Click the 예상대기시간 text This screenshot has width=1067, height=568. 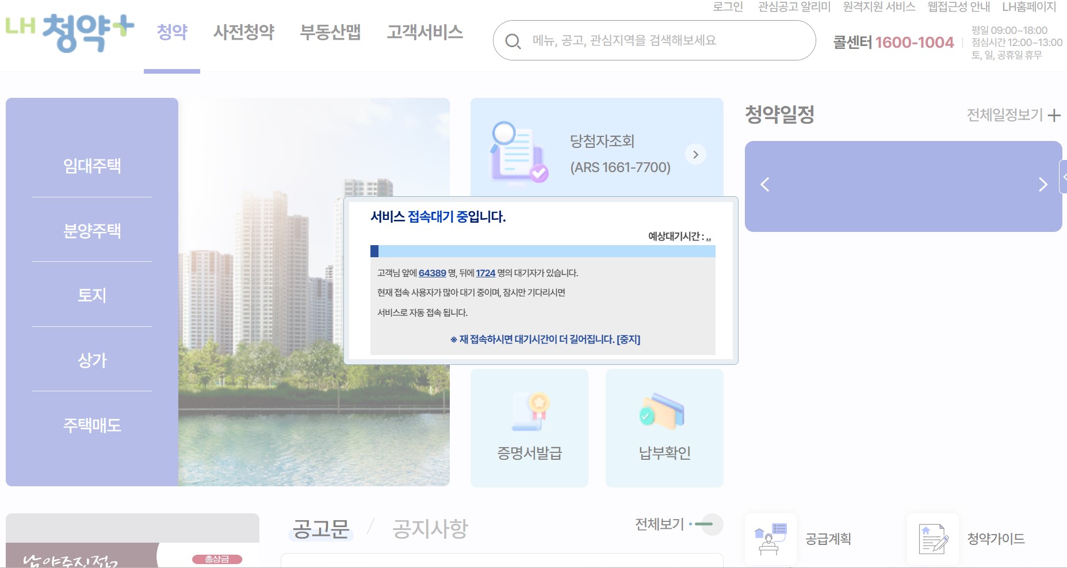tap(679, 237)
